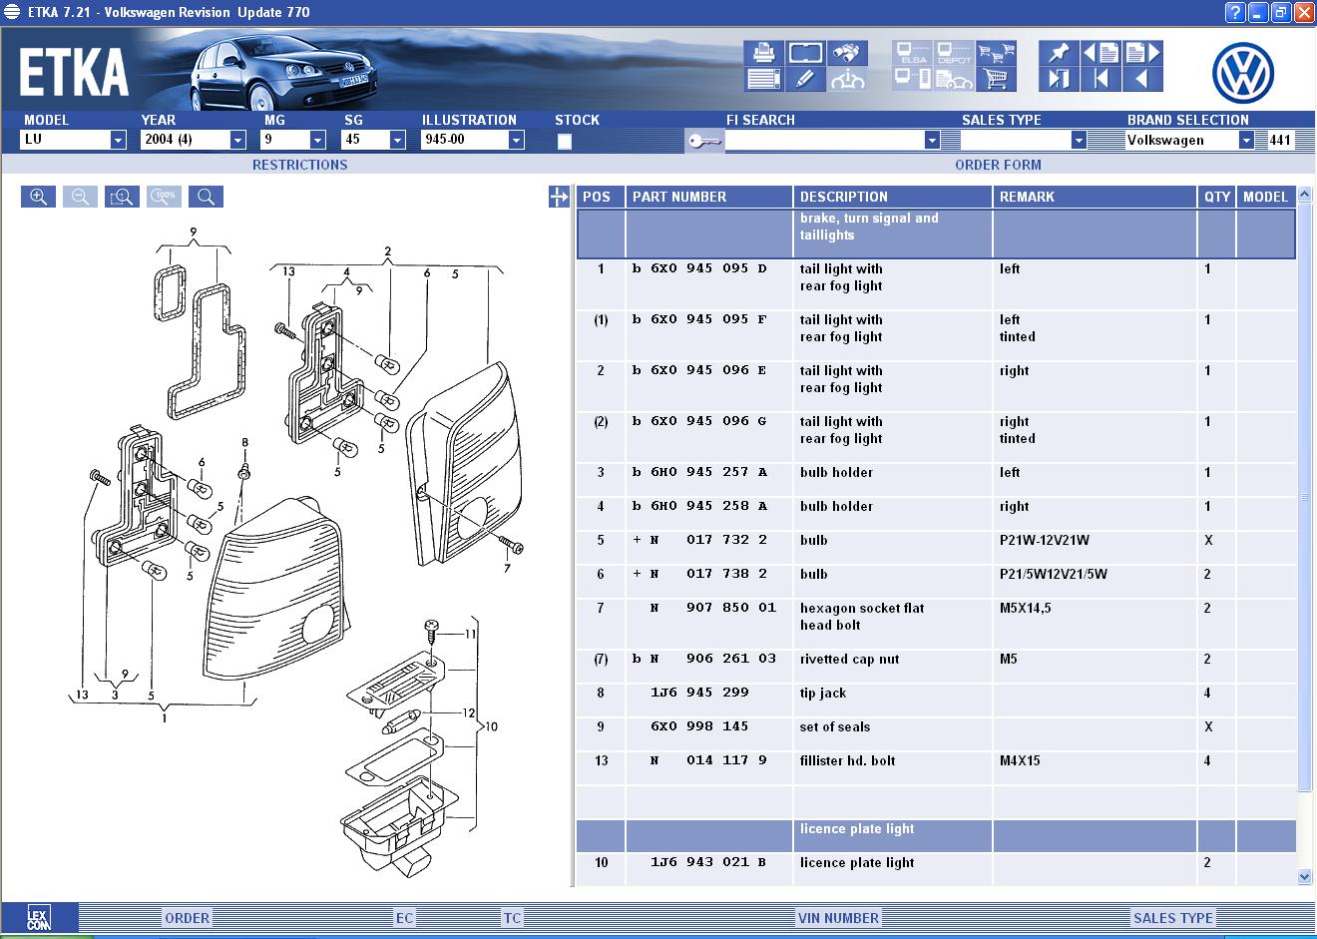Click the pencil edit icon
This screenshot has height=939, width=1317.
pyautogui.click(x=805, y=79)
